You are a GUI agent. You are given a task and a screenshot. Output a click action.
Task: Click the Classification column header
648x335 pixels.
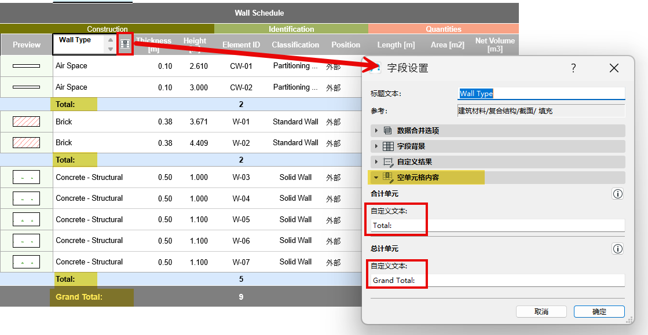click(295, 45)
